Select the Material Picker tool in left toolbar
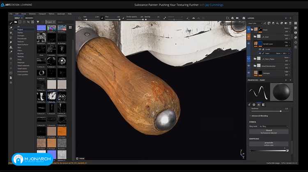This screenshot has height=172, width=308. pyautogui.click(x=11, y=52)
